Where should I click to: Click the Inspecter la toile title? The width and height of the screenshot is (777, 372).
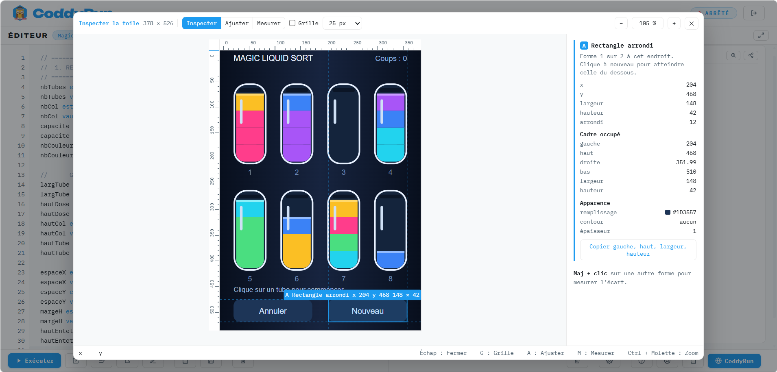(109, 23)
